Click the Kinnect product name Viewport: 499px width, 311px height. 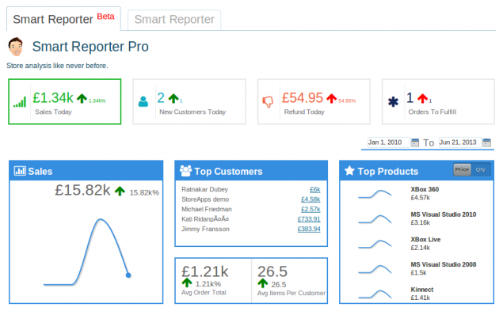click(422, 290)
